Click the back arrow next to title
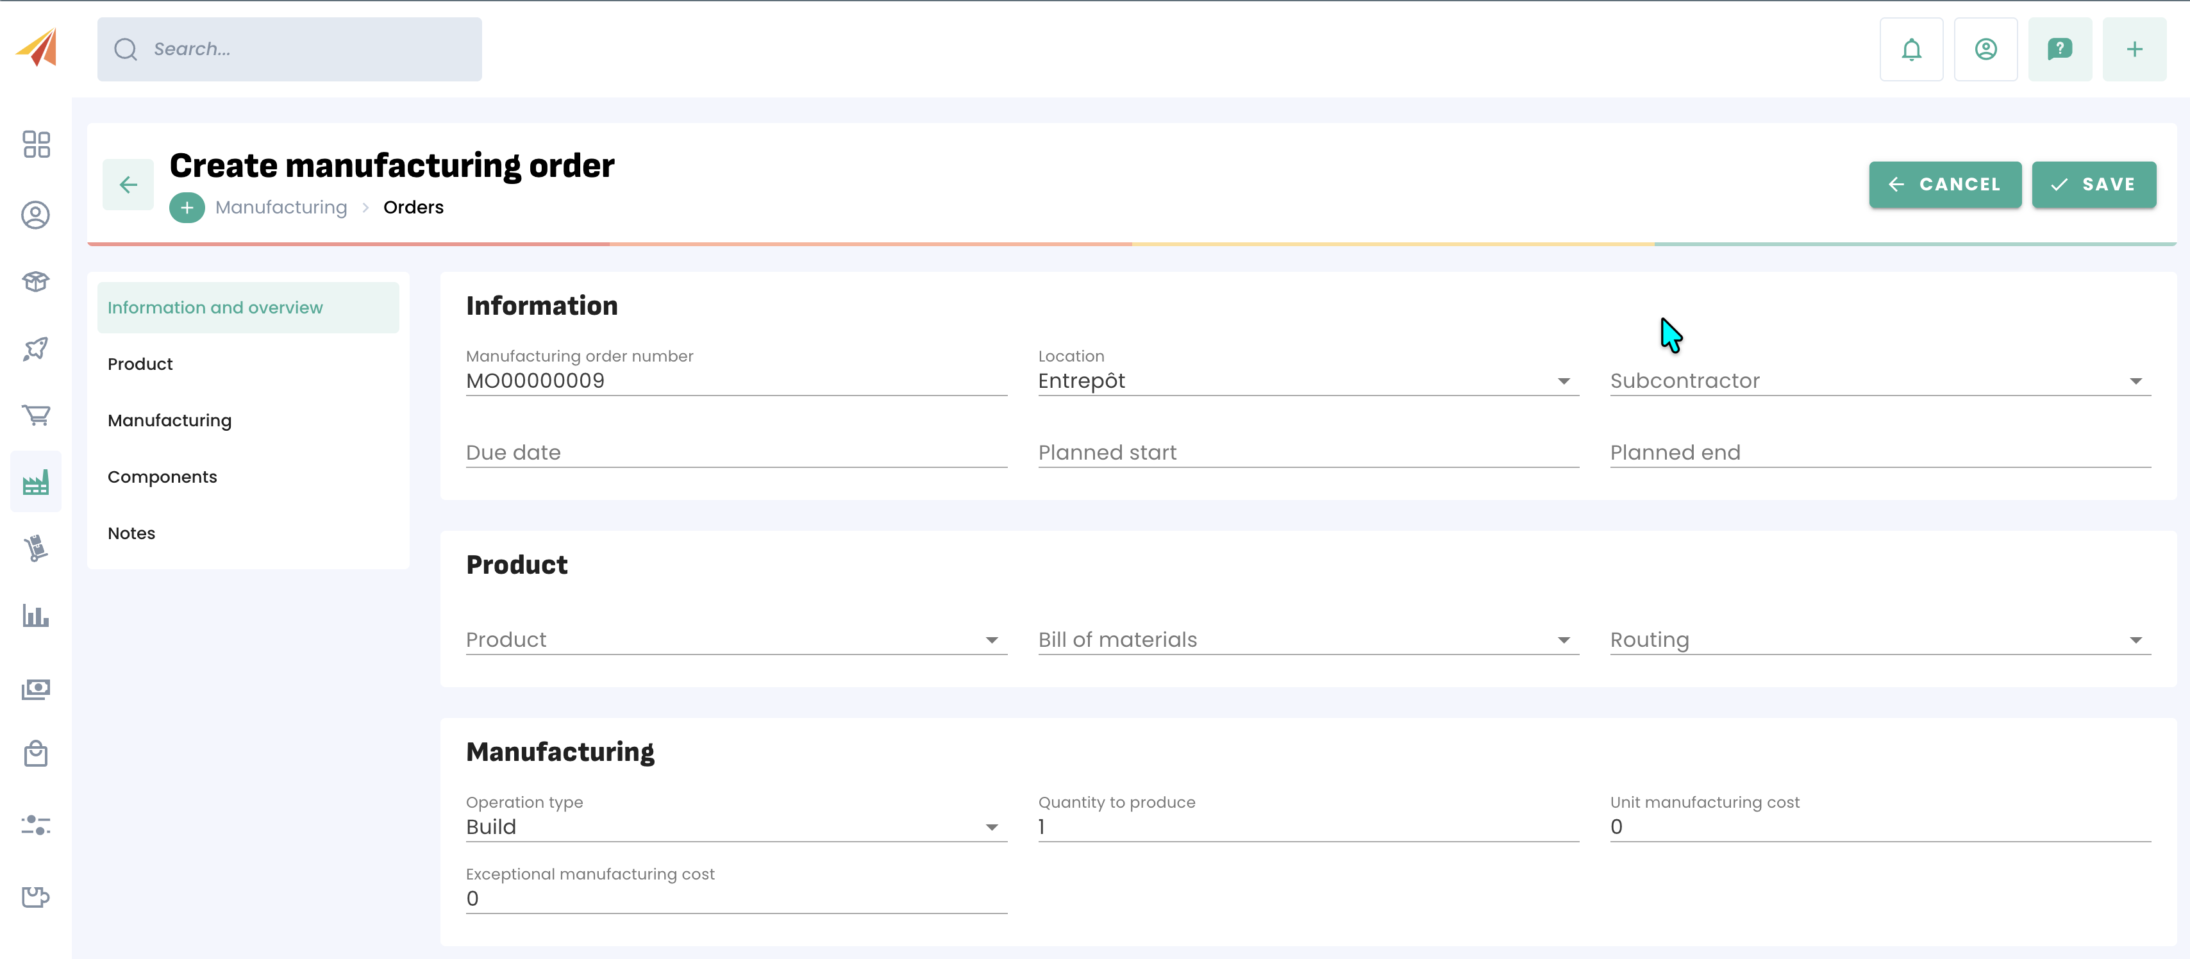This screenshot has width=2190, height=959. (128, 185)
